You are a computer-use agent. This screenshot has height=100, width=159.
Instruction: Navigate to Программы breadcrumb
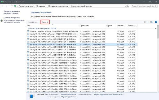41,6
